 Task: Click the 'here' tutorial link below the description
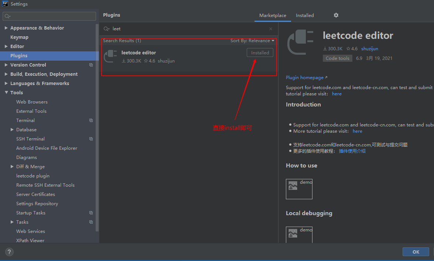point(336,94)
